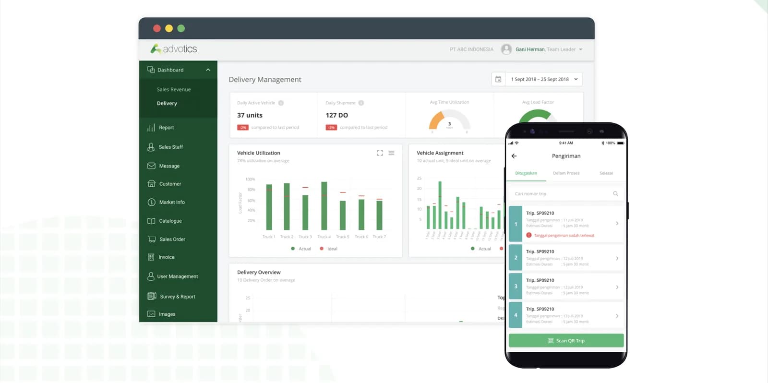Select Sales Revenue in the sidebar
This screenshot has width=768, height=383.
(x=174, y=90)
